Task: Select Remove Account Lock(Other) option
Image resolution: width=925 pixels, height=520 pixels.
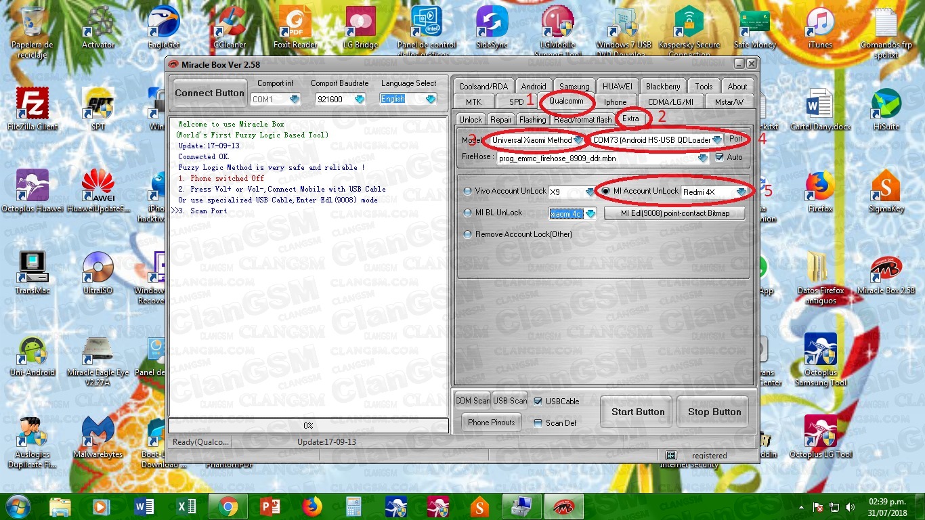Action: pos(467,234)
